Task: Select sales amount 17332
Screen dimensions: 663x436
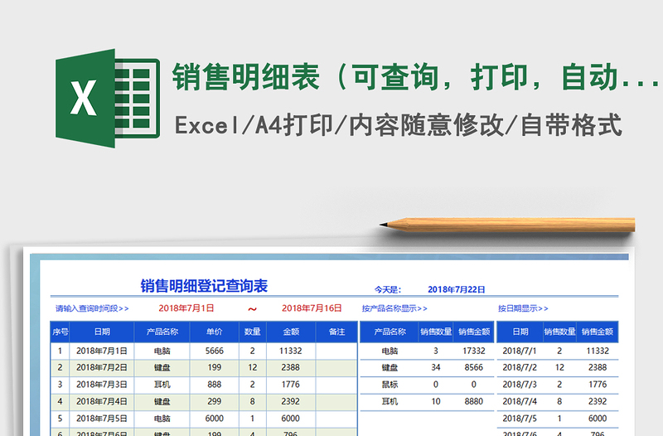Action: coord(473,351)
